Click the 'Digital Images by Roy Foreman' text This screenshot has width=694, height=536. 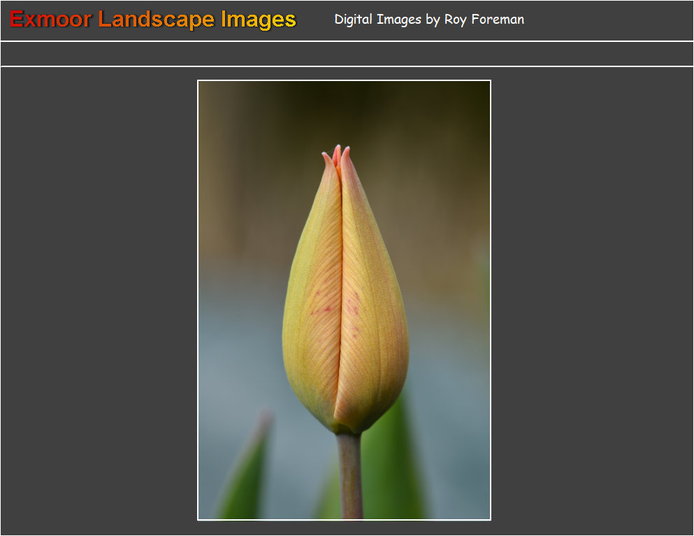tap(428, 20)
